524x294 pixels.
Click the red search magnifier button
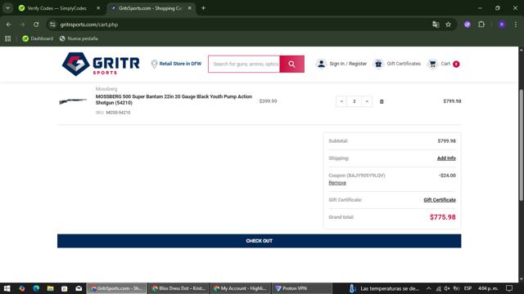[x=291, y=64]
